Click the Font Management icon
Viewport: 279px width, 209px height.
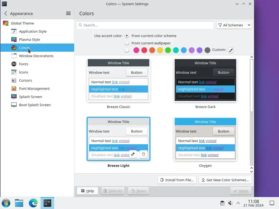14,88
